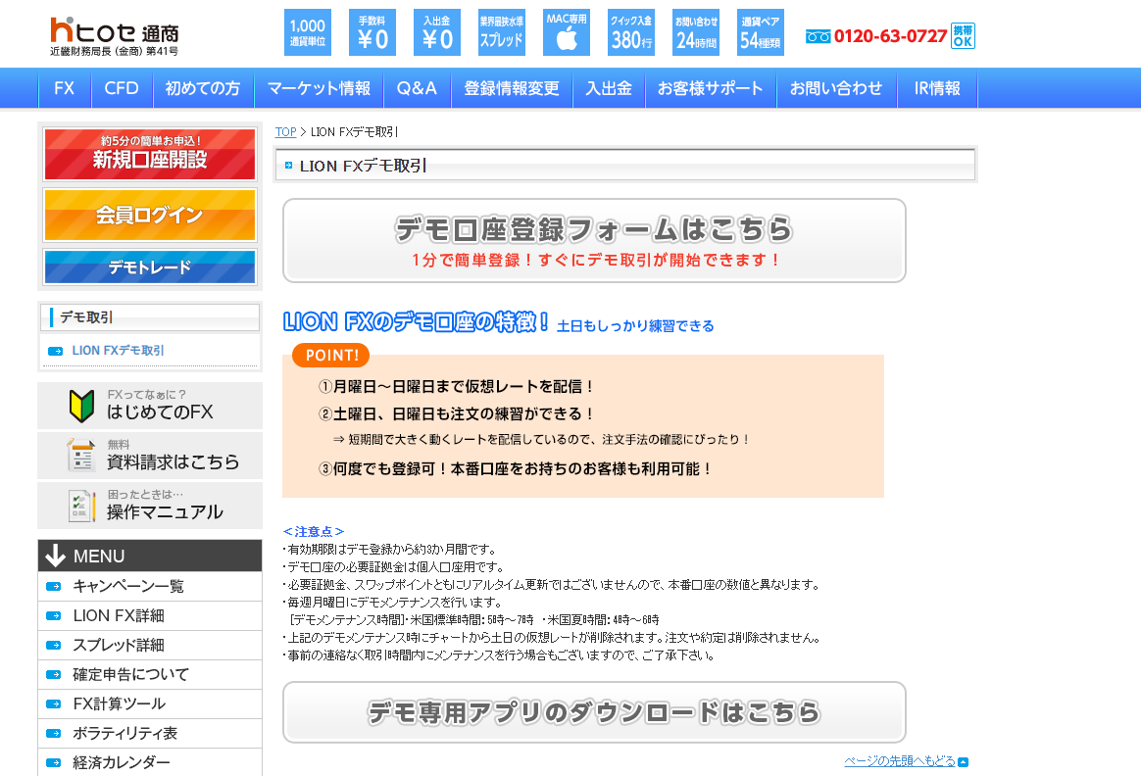Open the Q&A navigation tab

[x=417, y=88]
